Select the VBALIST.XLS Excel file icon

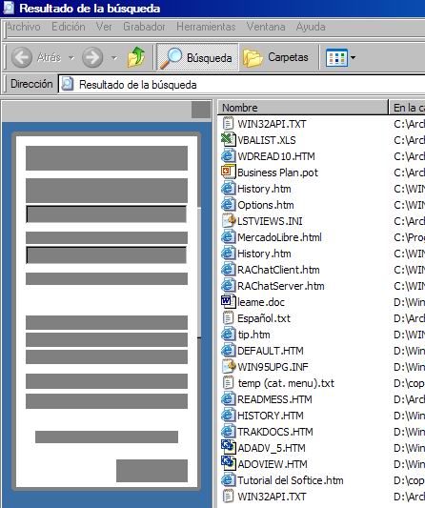click(228, 140)
